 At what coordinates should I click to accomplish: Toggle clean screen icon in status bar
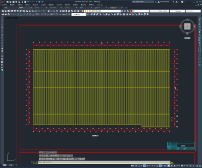(x=196, y=166)
